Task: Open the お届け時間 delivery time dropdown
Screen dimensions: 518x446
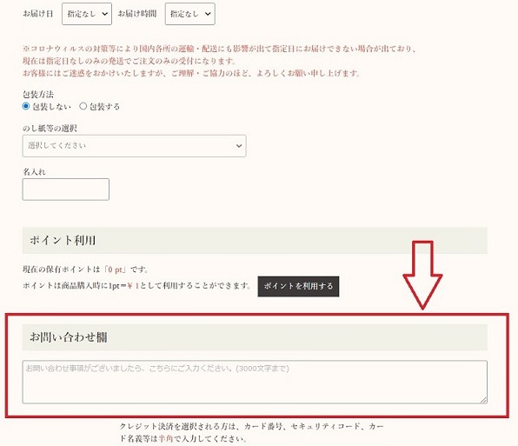Action: click(190, 14)
